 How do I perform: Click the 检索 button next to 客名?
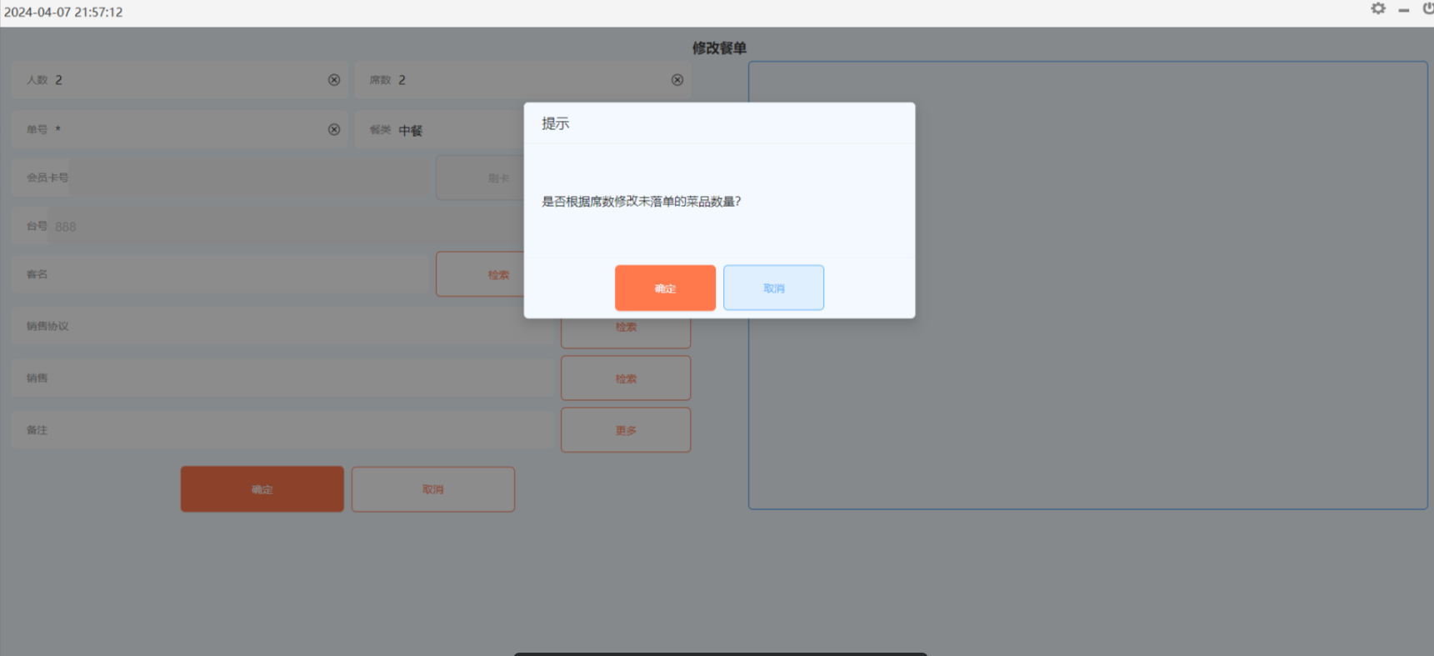(x=479, y=275)
